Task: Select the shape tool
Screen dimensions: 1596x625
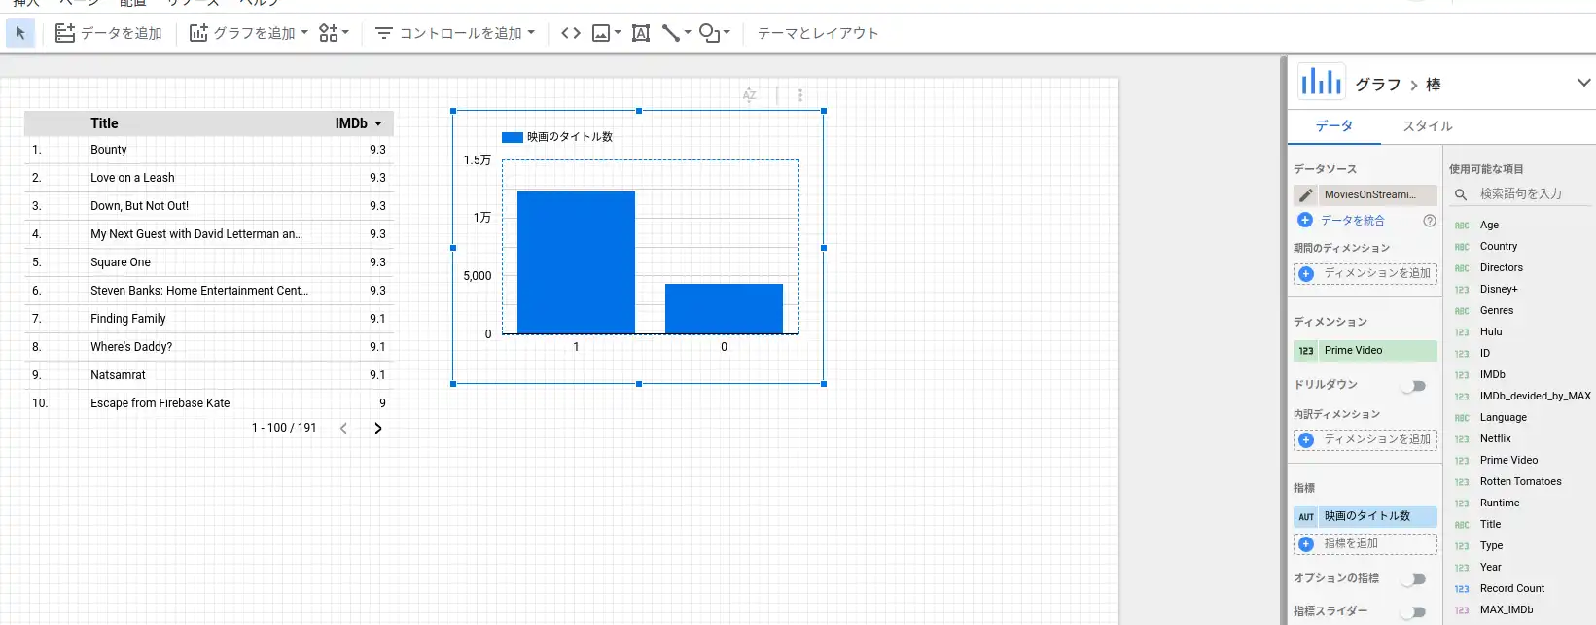Action: click(709, 33)
